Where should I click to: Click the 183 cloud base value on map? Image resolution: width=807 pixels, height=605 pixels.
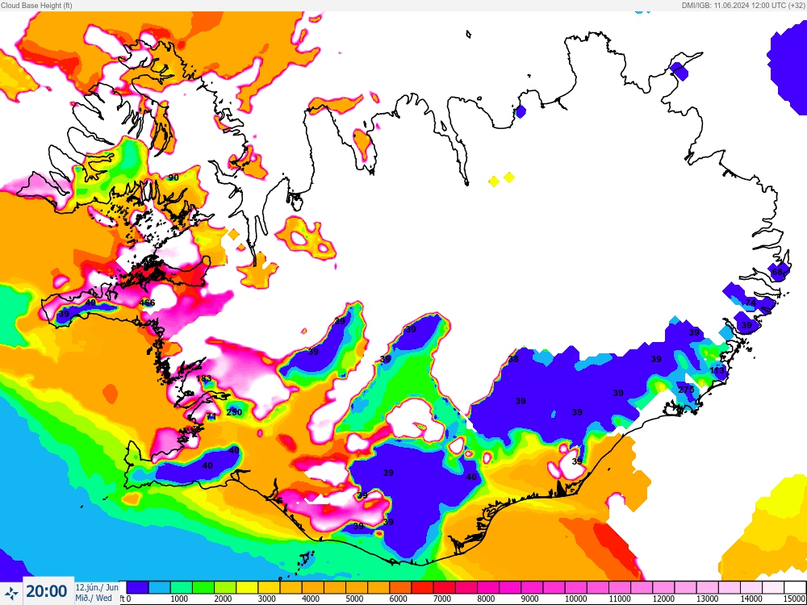coord(204,378)
